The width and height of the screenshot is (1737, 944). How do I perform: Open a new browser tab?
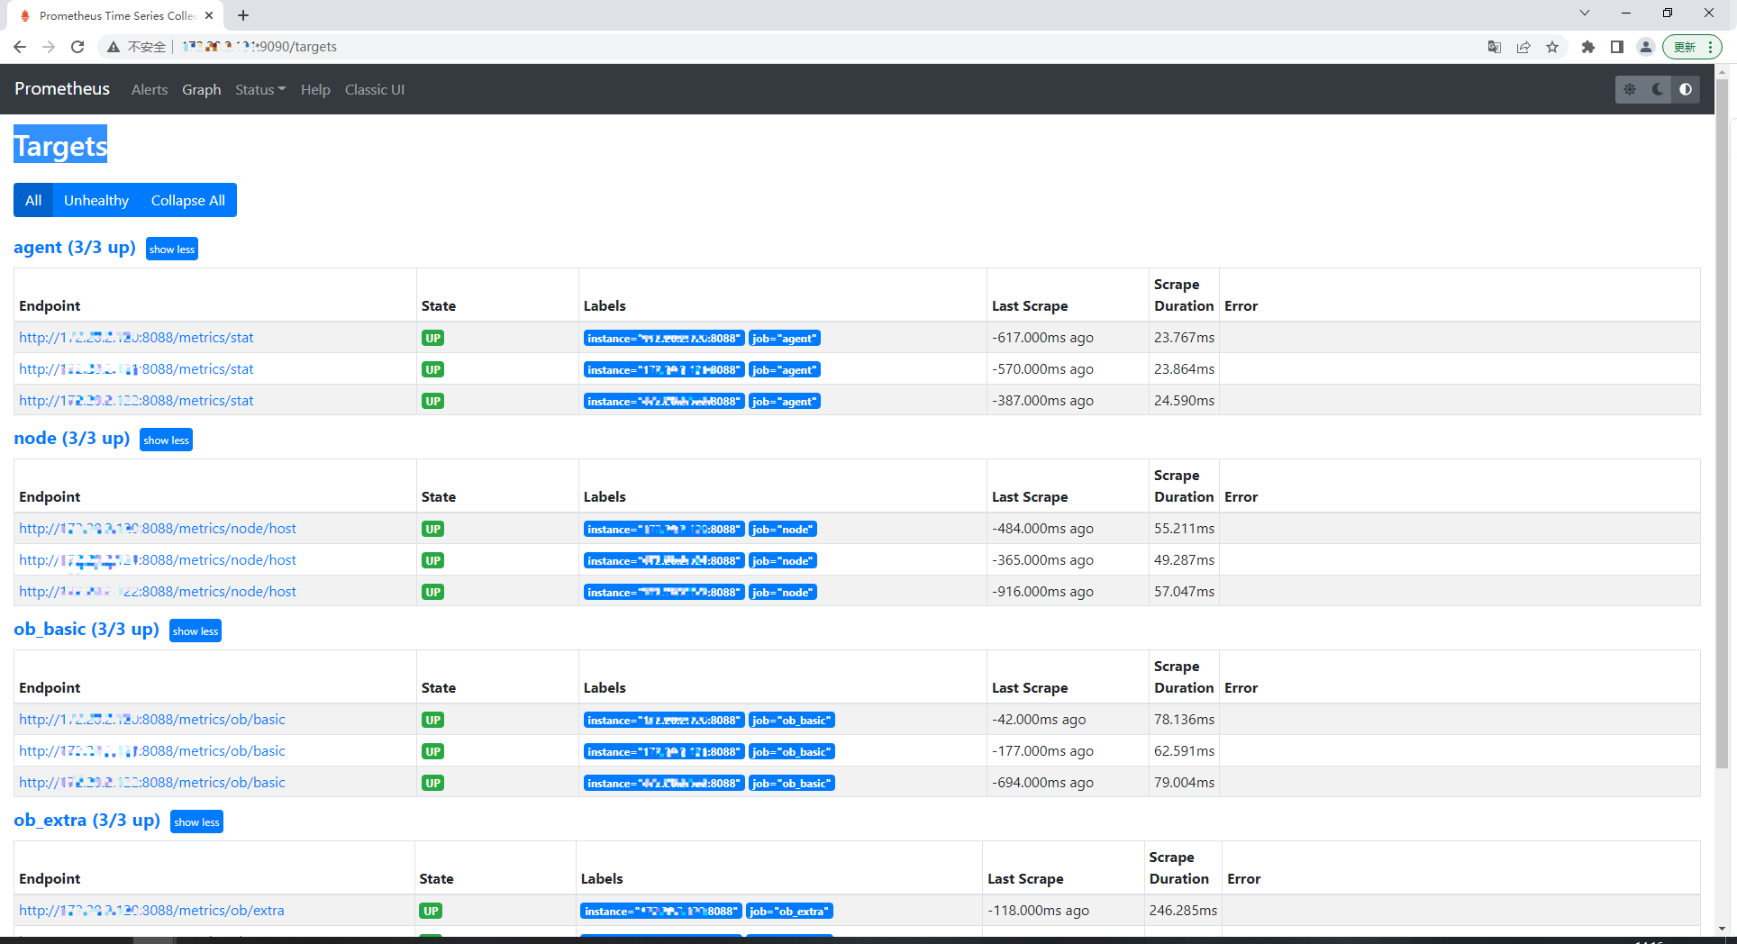pos(243,15)
